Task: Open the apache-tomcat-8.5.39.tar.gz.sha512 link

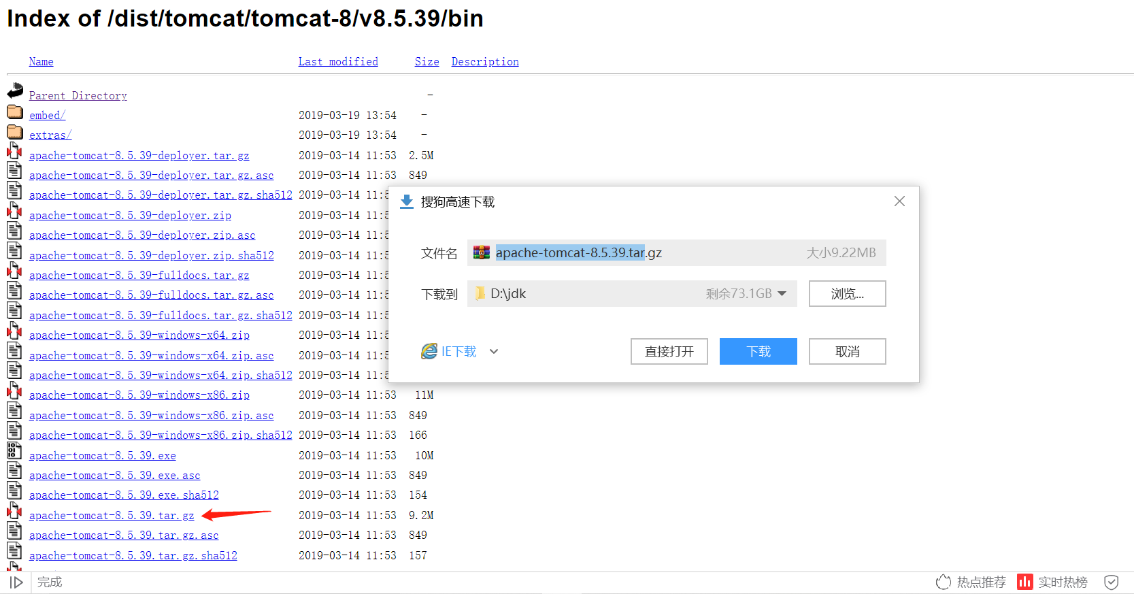Action: click(133, 556)
